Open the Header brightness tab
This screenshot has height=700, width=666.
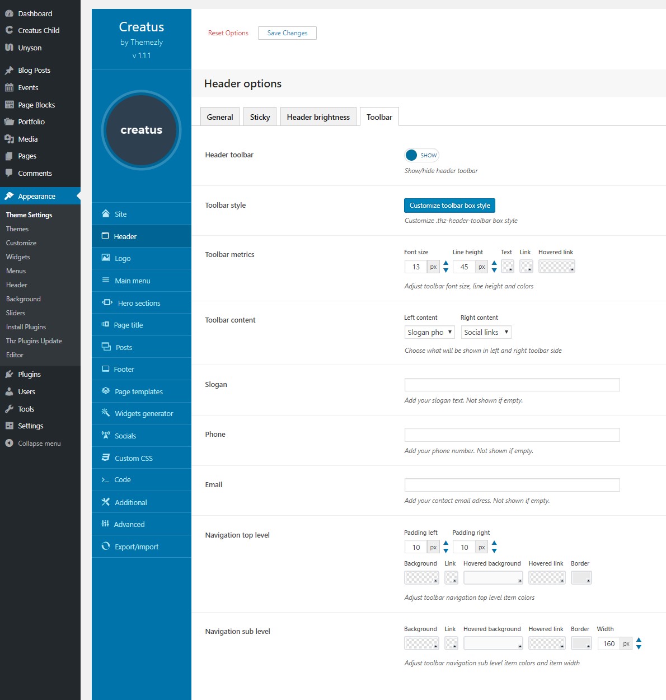[318, 117]
